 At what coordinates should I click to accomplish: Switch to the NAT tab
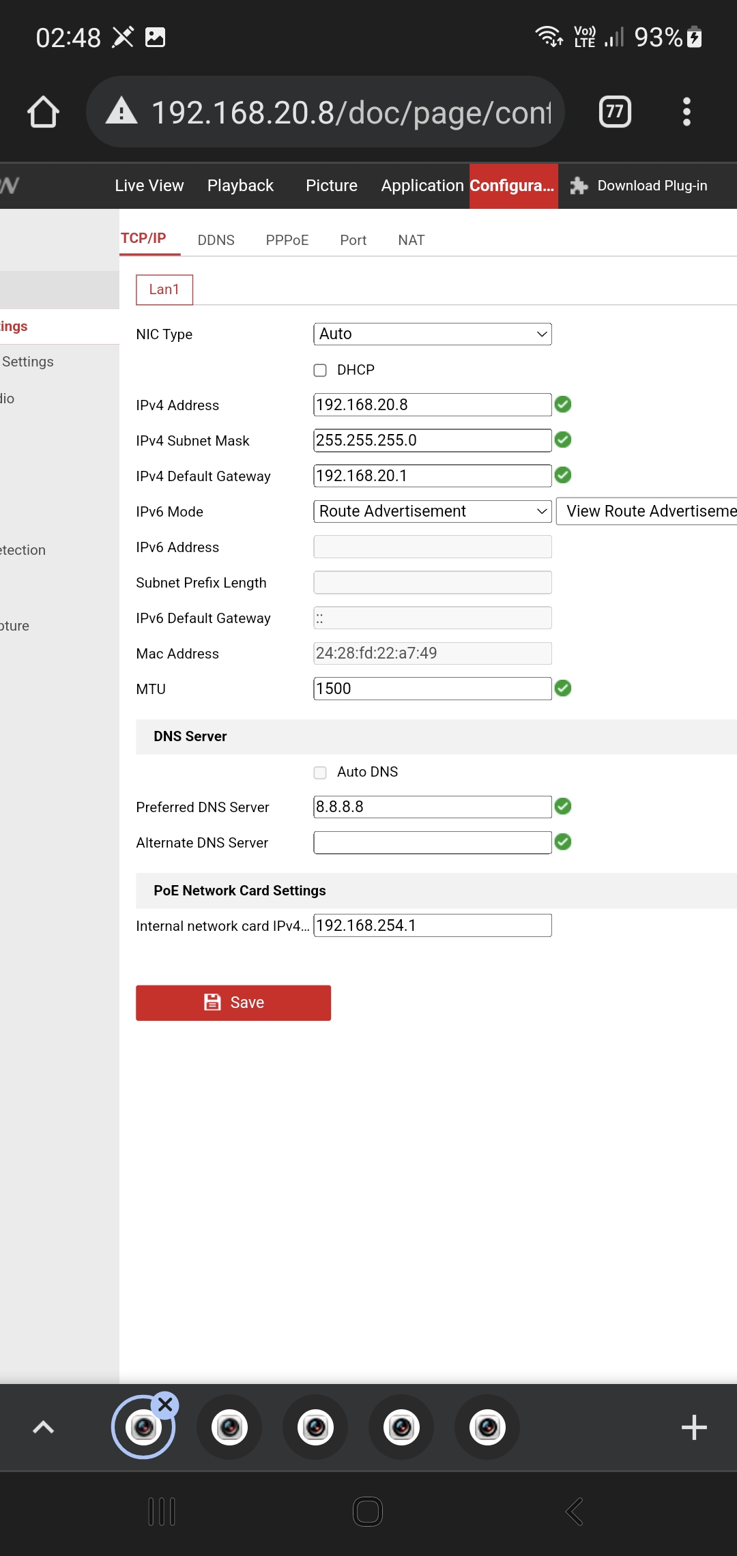click(411, 240)
